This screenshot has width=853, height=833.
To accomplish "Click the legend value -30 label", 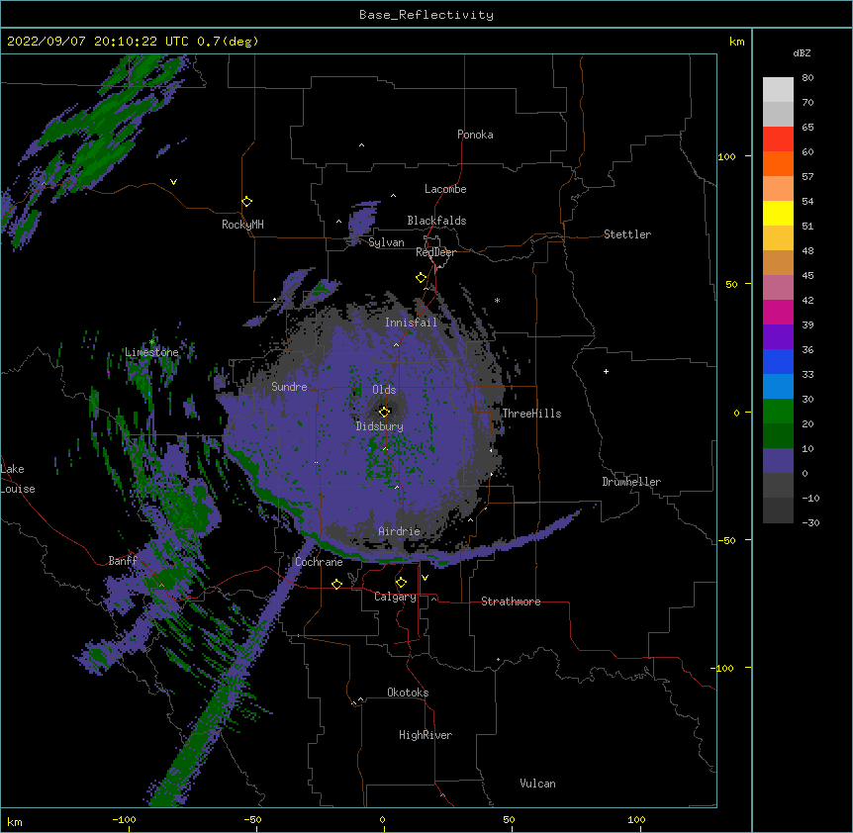I will [x=810, y=522].
